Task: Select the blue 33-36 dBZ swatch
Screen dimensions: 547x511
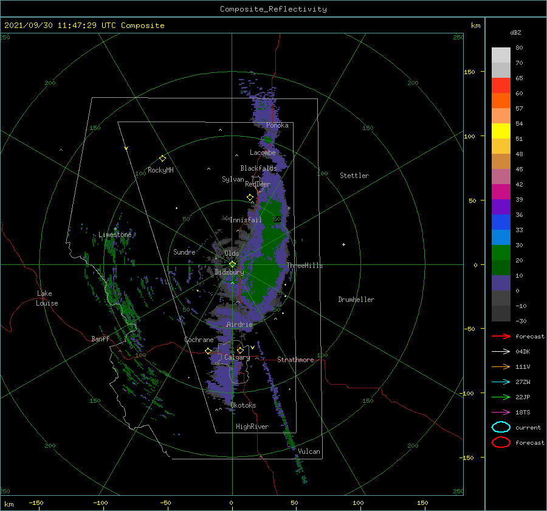Action: [x=501, y=222]
